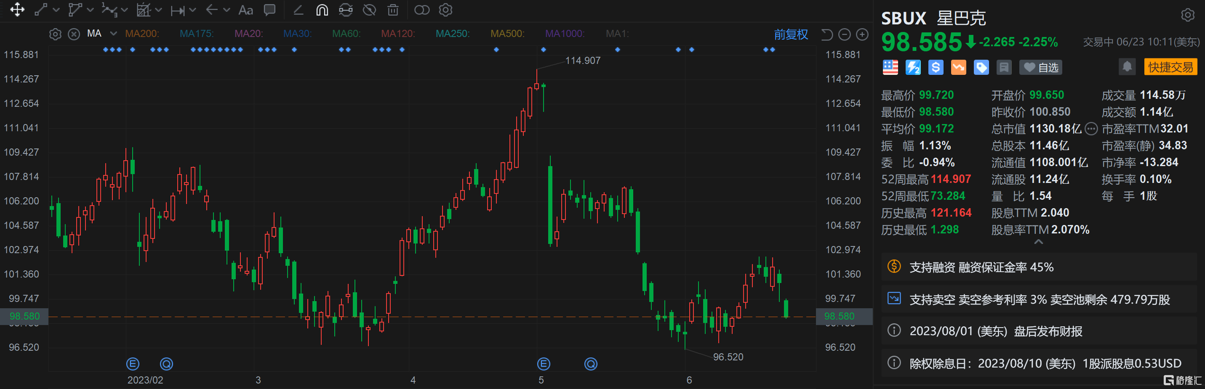Collapse the quote details chevron
Image resolution: width=1205 pixels, height=389 pixels.
click(x=1038, y=242)
